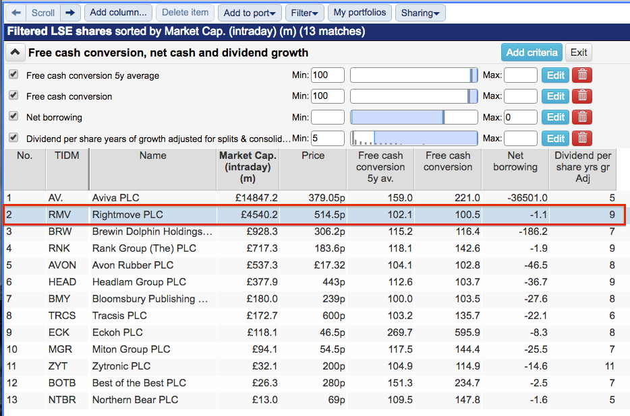Edit the Dividend per share growth criterion
Viewport: 630px width, 416px height.
(555, 139)
